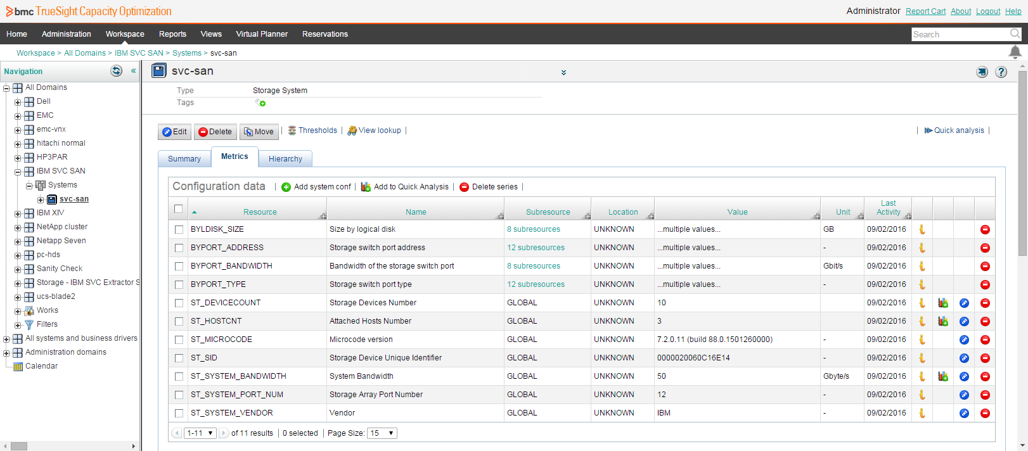Sort table by Resource column header
The width and height of the screenshot is (1028, 451).
[x=260, y=212]
